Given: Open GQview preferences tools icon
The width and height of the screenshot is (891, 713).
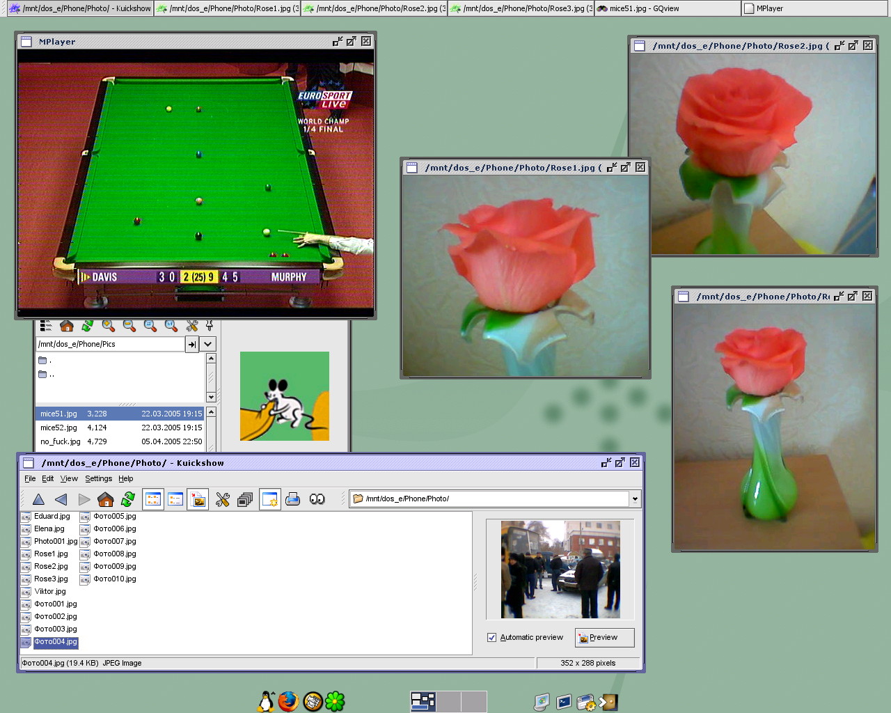Looking at the screenshot, I should [x=192, y=326].
